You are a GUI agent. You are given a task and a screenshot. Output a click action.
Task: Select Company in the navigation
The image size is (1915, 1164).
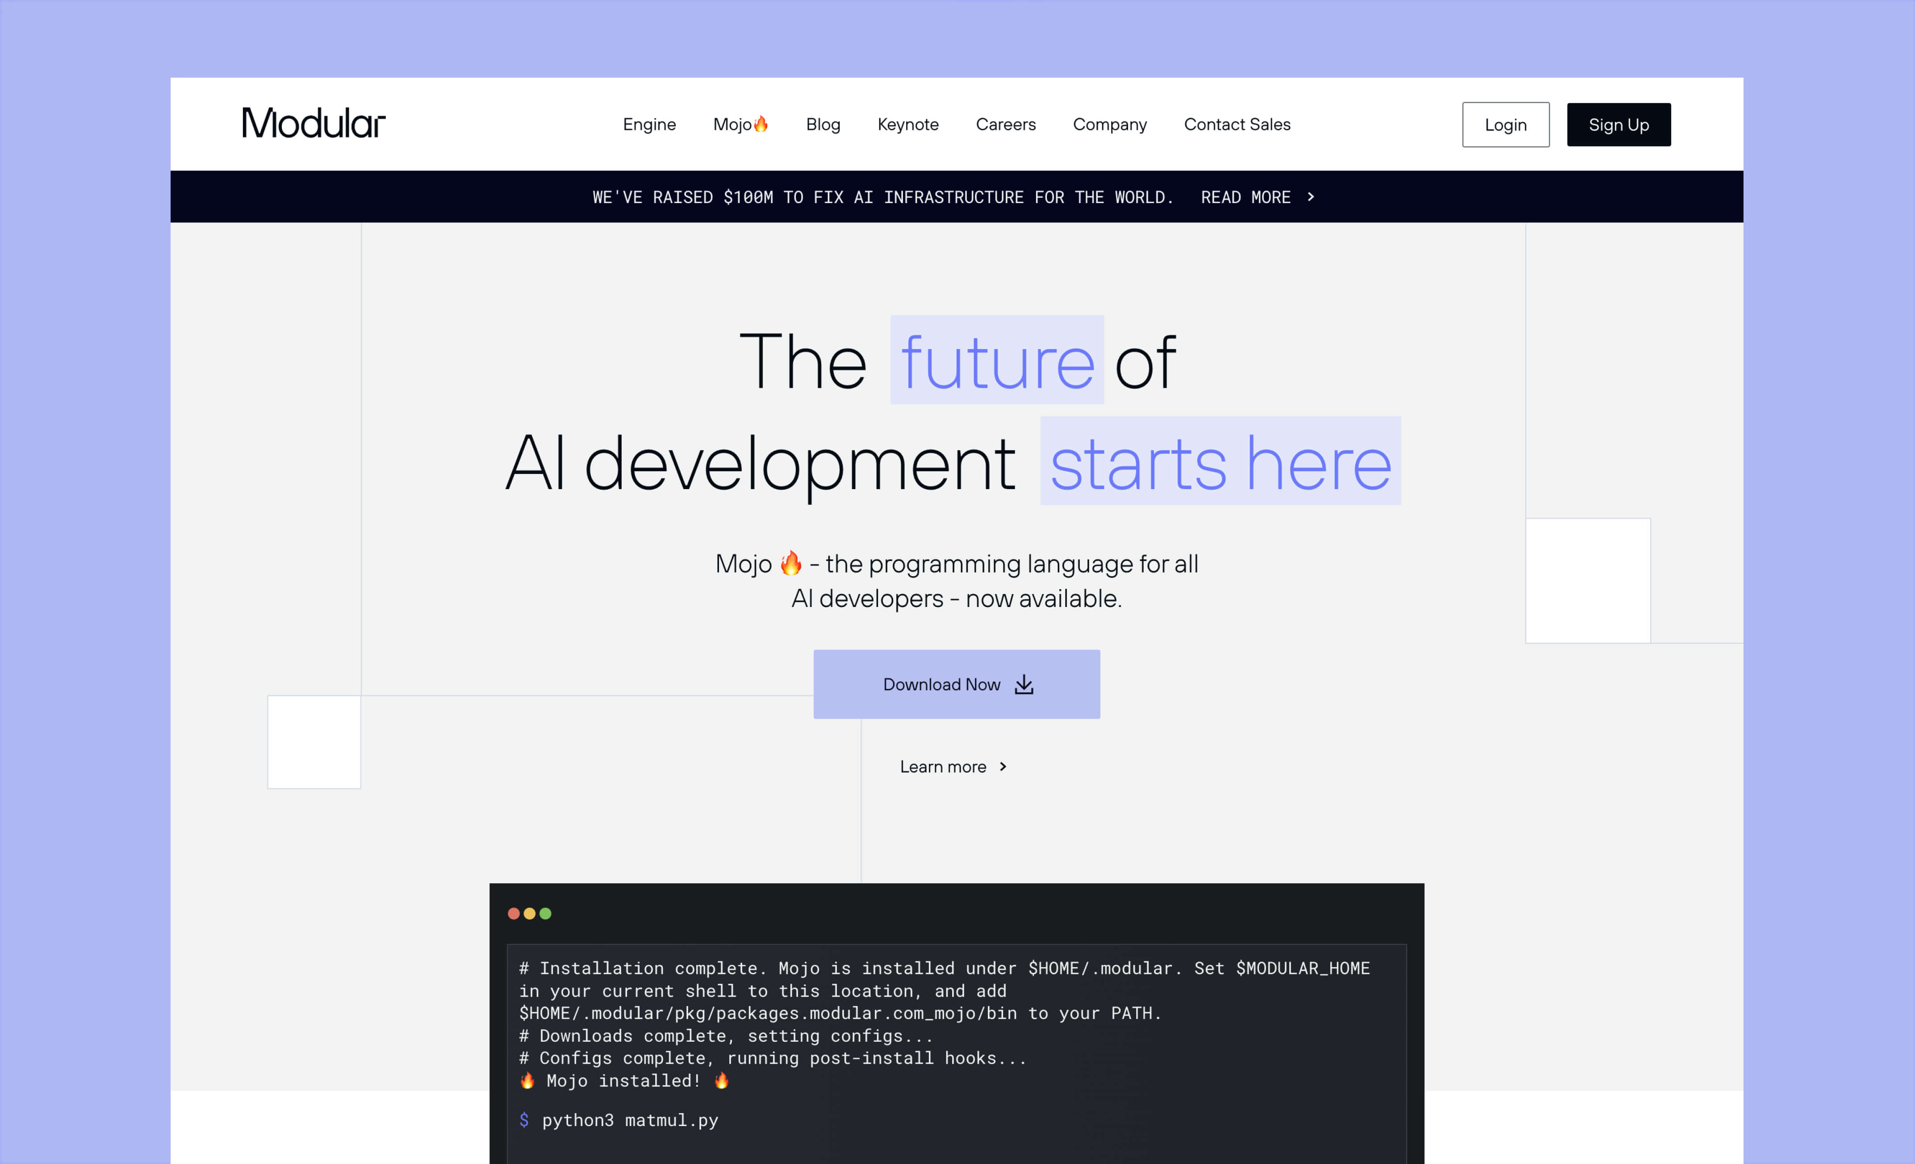[x=1109, y=124]
